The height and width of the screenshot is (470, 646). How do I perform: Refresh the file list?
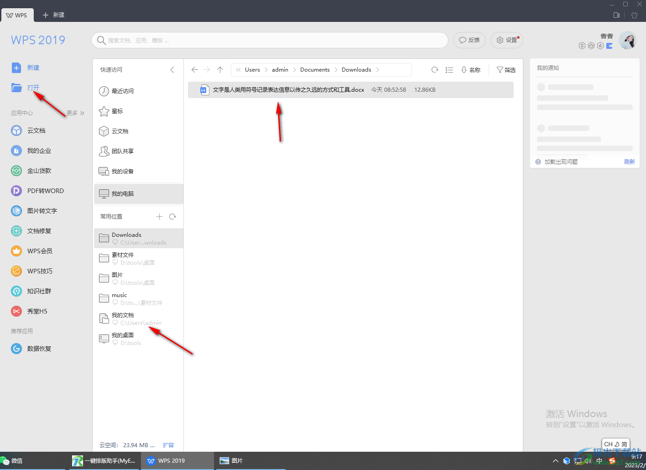[x=435, y=70]
